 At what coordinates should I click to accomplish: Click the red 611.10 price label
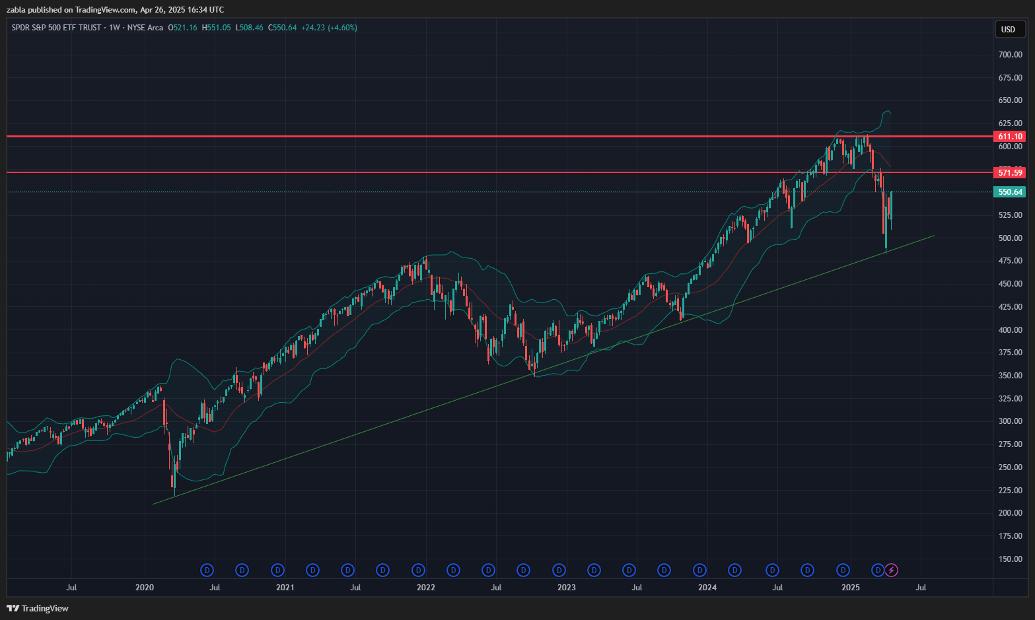click(1010, 137)
